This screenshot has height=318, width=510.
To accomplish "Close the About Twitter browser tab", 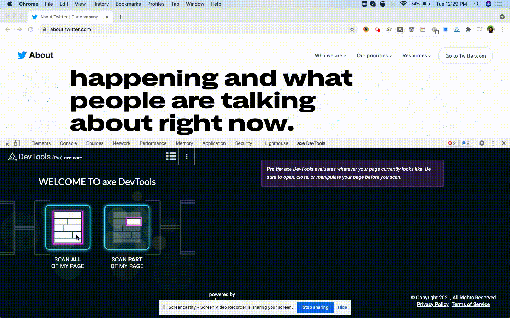I will coord(107,17).
